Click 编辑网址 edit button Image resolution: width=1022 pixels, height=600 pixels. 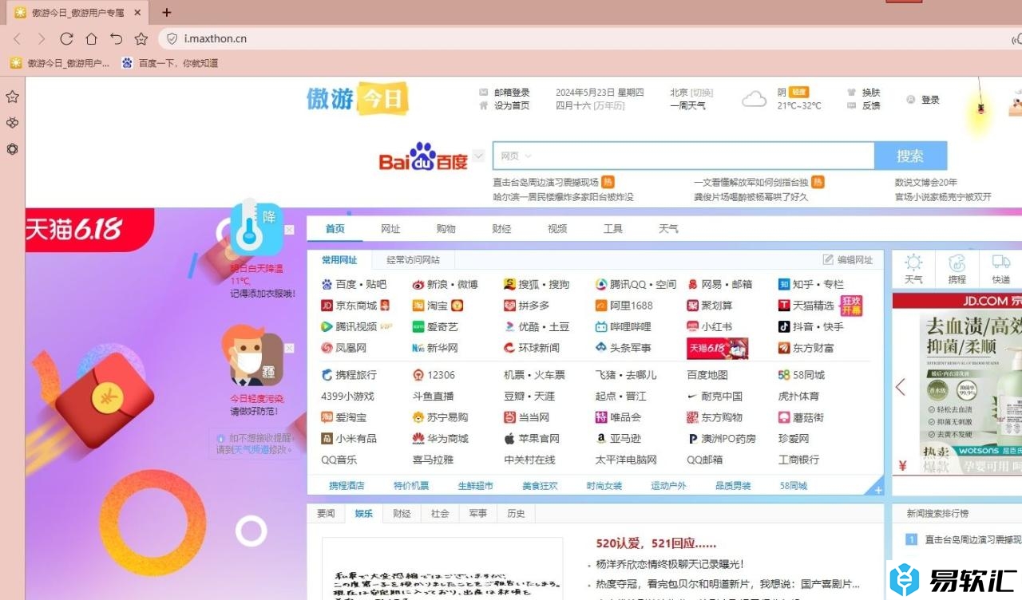pos(848,260)
